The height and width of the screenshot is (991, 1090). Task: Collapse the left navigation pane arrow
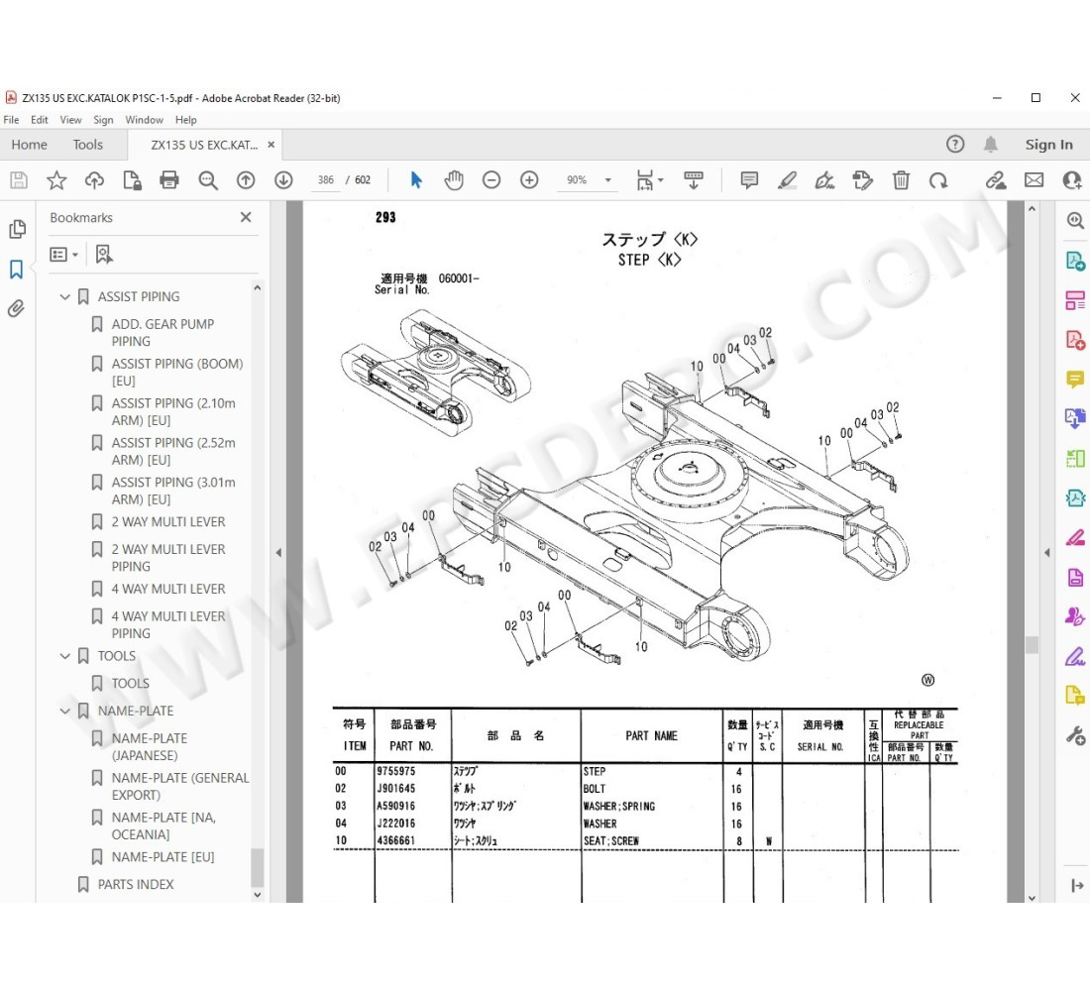coord(278,552)
